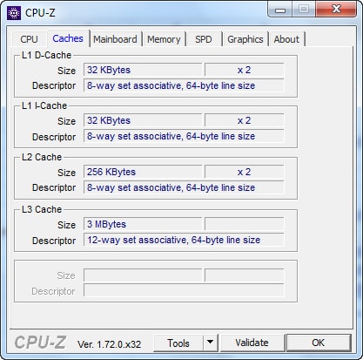Image resolution: width=363 pixels, height=360 pixels.
Task: Open the Mainboard tab
Action: click(x=115, y=39)
